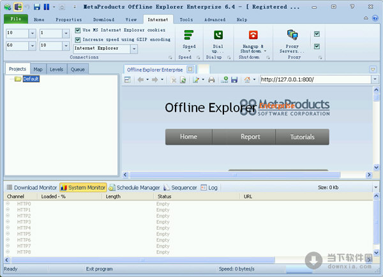Image resolution: width=383 pixels, height=277 pixels.
Task: Close the Offline Explorer Enterprise browser tab
Action: [x=190, y=70]
